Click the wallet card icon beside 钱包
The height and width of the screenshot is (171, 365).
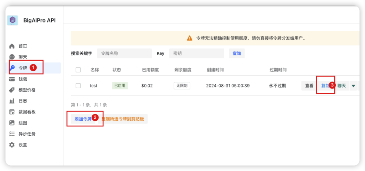(12, 79)
